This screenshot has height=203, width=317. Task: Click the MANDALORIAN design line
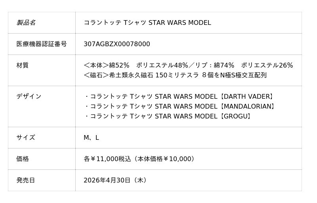[180, 106]
